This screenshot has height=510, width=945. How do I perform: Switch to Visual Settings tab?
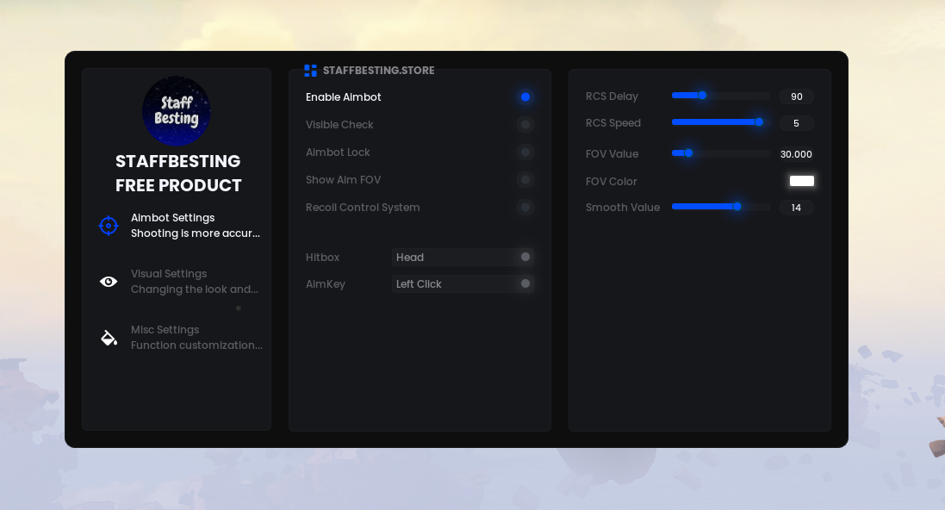pyautogui.click(x=179, y=282)
